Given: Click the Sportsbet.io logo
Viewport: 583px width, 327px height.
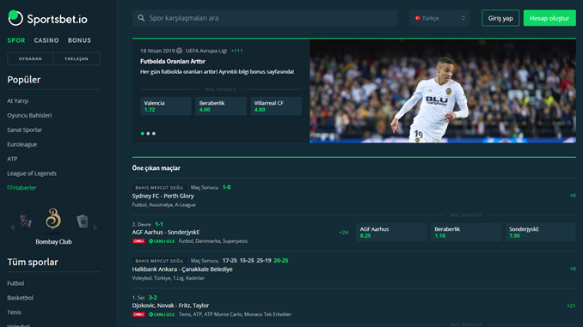Looking at the screenshot, I should tap(47, 18).
